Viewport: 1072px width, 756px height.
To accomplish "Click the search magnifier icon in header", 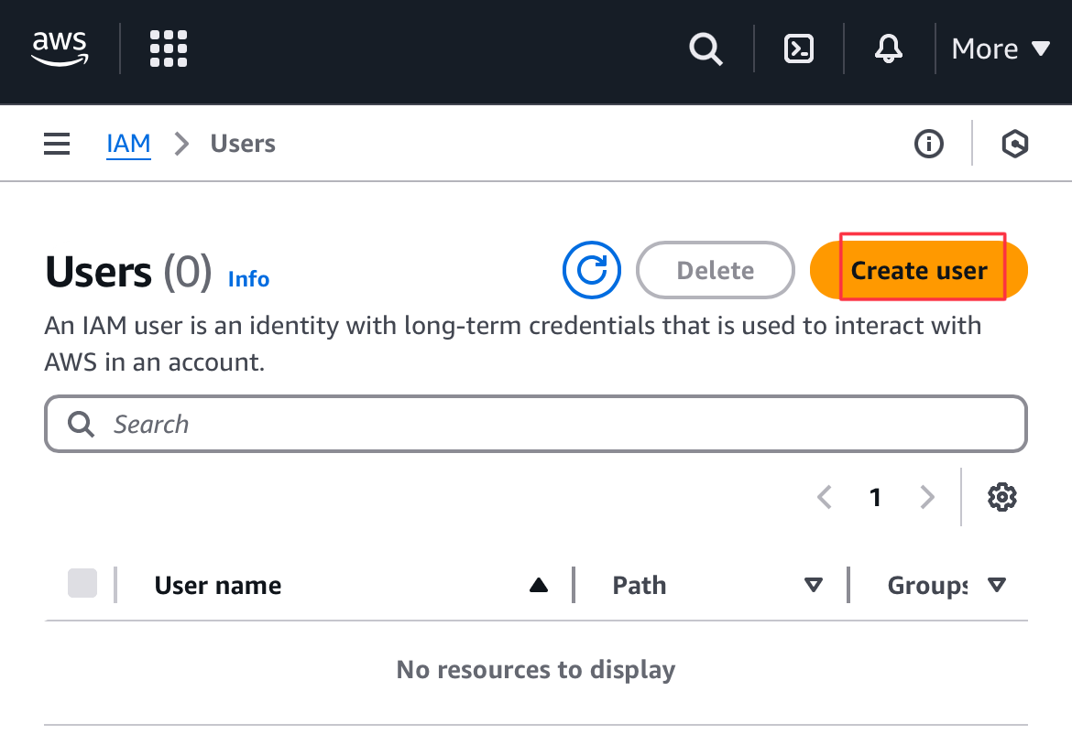I will coord(706,49).
